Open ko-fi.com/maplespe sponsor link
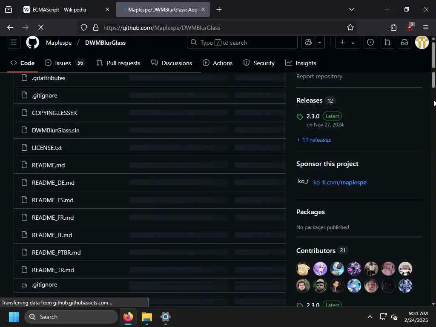 click(x=340, y=182)
